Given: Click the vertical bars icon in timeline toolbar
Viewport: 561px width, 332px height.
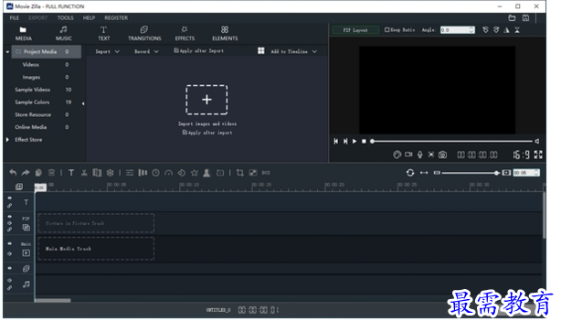Looking at the screenshot, I should tap(143, 173).
